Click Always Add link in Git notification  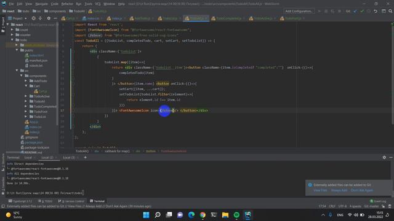[x=339, y=190]
